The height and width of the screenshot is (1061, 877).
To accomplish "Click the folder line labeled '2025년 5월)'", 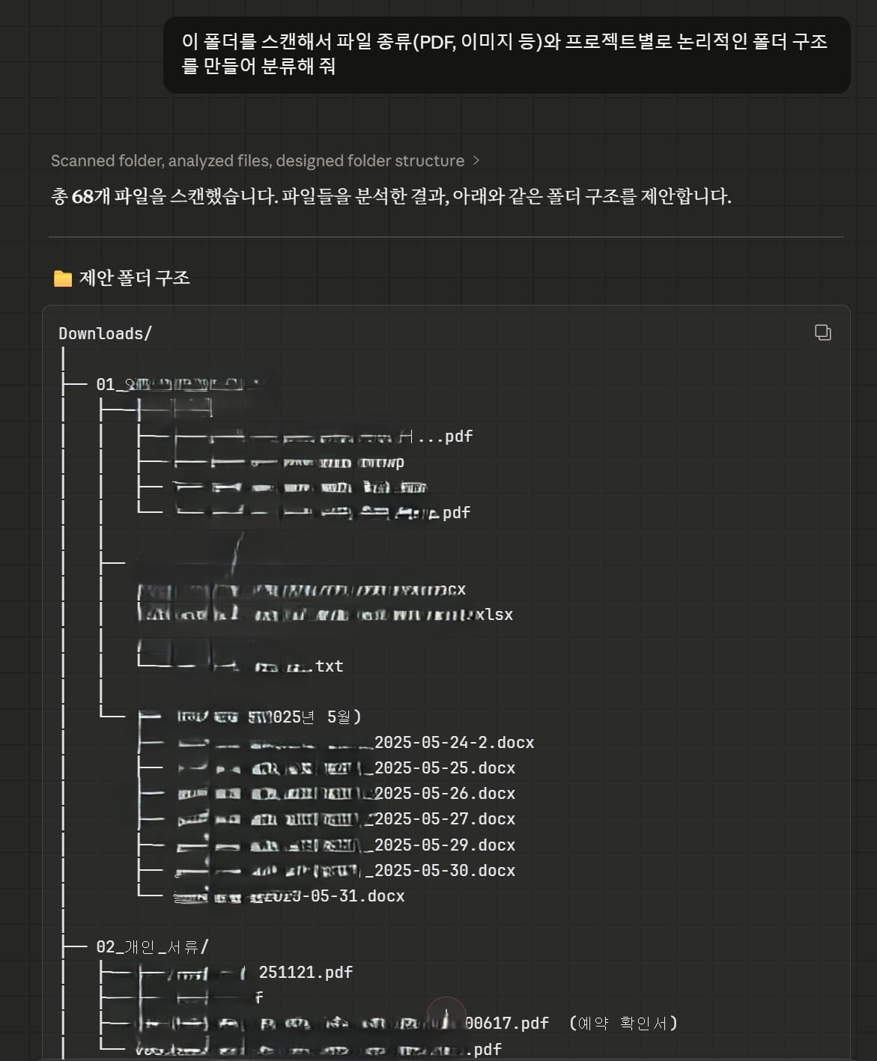I will tap(307, 717).
